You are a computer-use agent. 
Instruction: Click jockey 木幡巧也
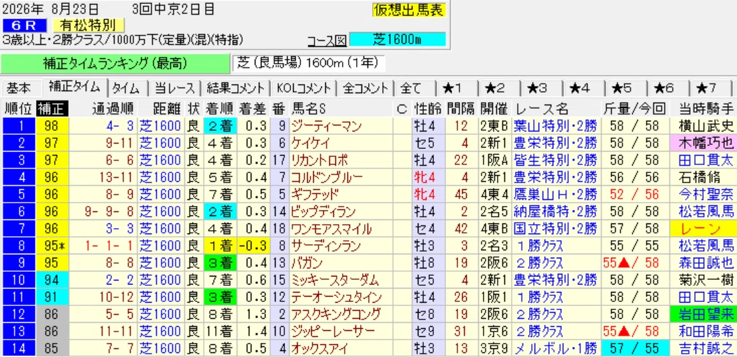click(706, 143)
